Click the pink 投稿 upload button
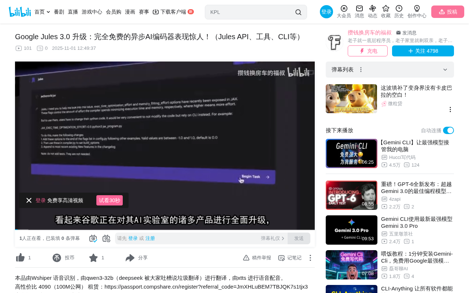Viewport: 469px width, 293px height. coord(448,12)
